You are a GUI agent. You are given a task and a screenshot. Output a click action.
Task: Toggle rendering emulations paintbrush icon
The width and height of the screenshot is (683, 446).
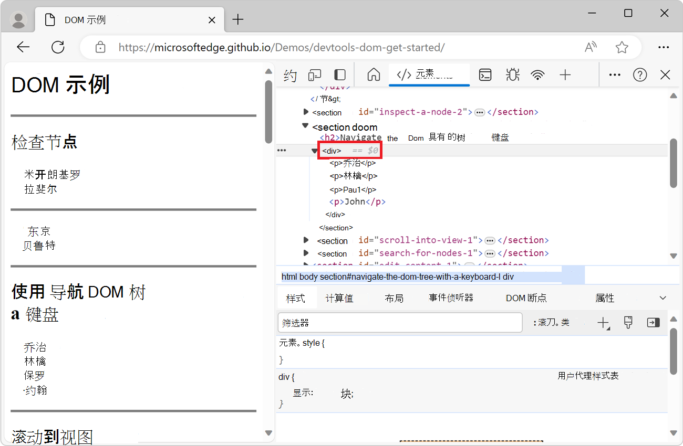628,323
